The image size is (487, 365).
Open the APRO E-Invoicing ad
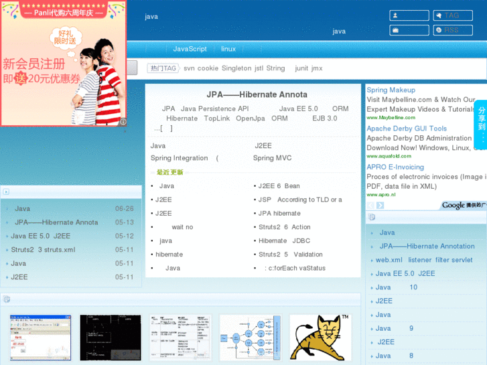(x=395, y=167)
